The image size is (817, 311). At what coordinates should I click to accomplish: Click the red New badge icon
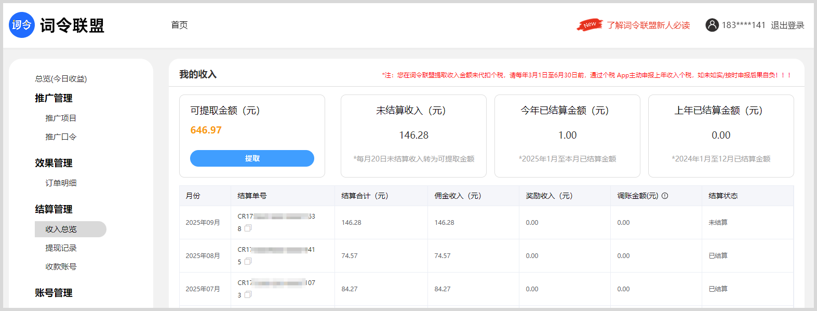point(590,25)
